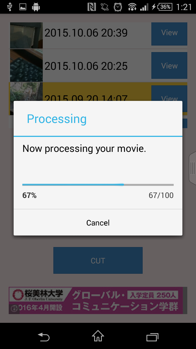View the 2015.10.06 20:25 movie
Screen dimensions: 196x349
169,65
